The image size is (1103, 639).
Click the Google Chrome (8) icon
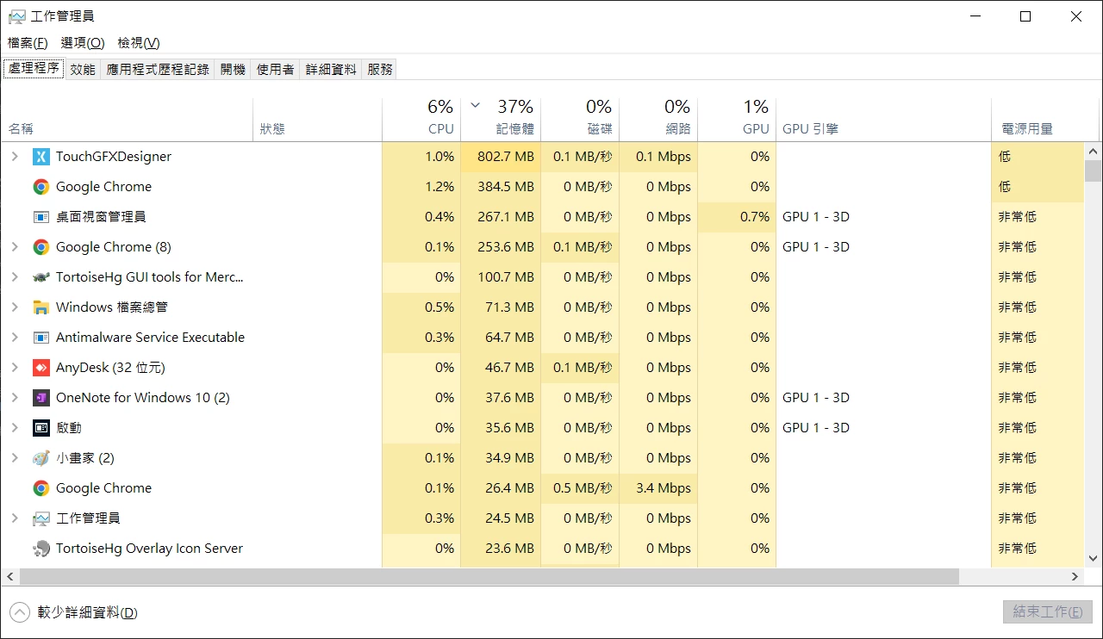pos(41,247)
